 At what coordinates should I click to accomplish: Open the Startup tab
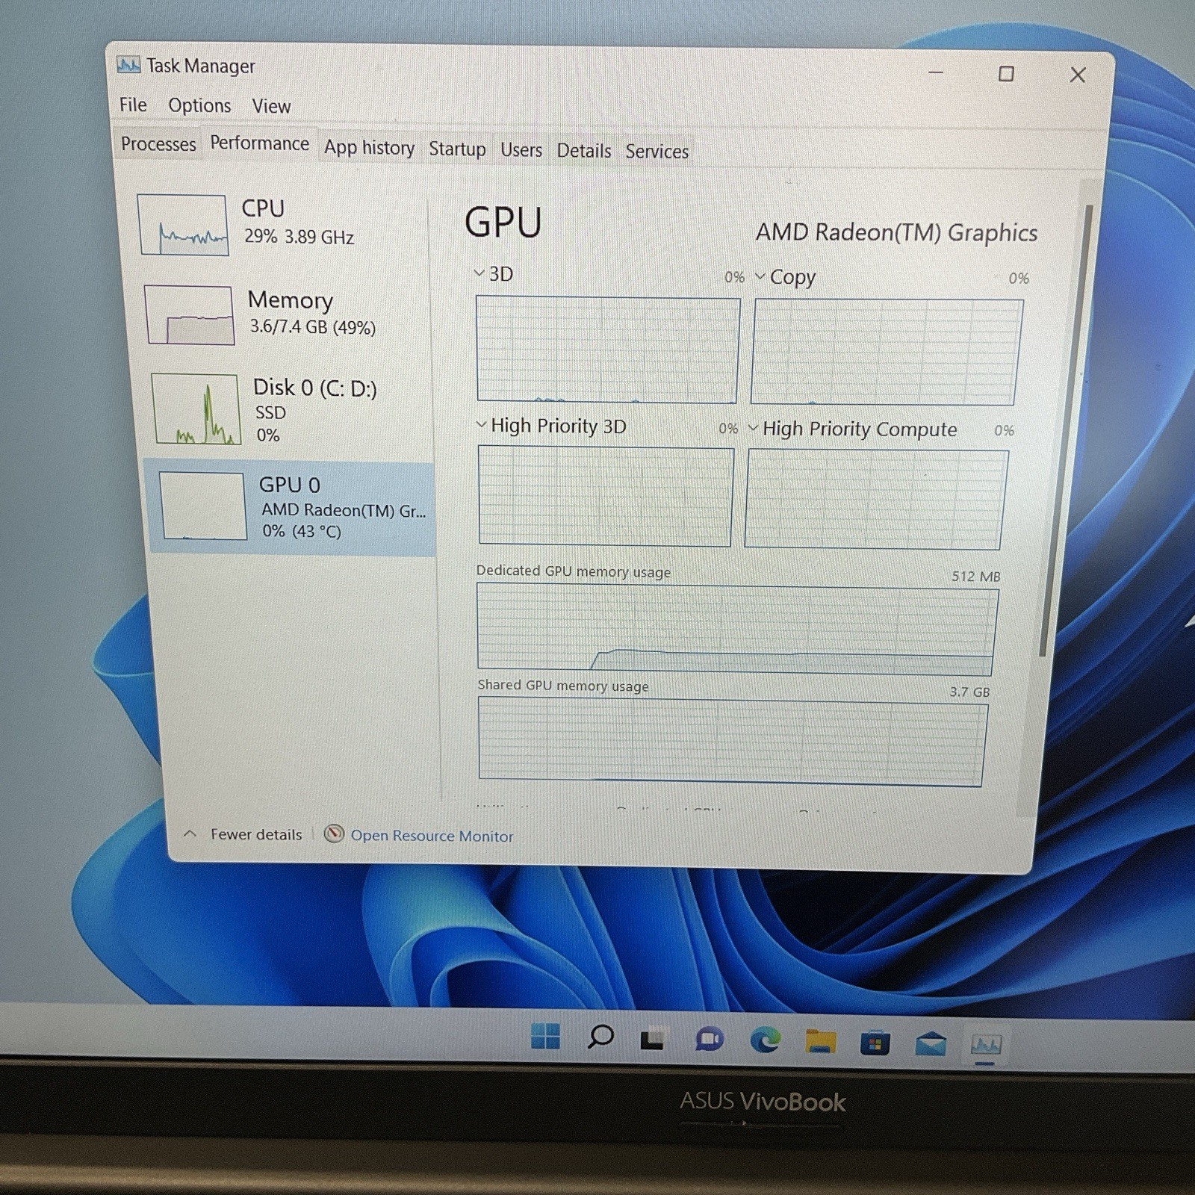click(457, 149)
